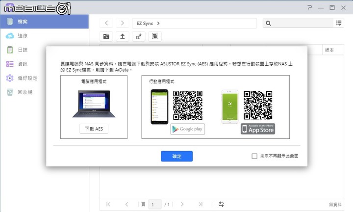Click the select all toolbar icon
This screenshot has height=212, width=353.
tap(154, 36)
